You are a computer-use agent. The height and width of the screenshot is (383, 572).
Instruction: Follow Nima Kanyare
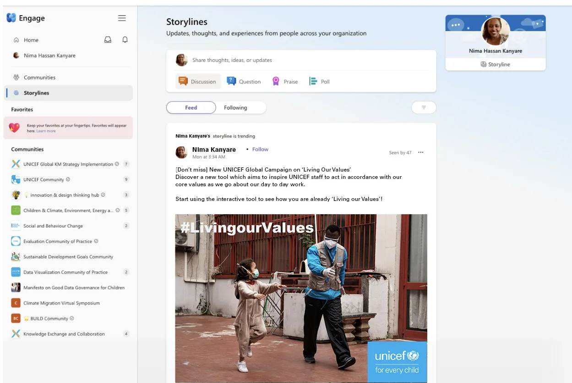pos(260,150)
